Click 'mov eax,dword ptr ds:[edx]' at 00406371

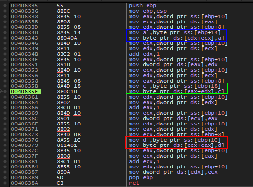[173, 129]
